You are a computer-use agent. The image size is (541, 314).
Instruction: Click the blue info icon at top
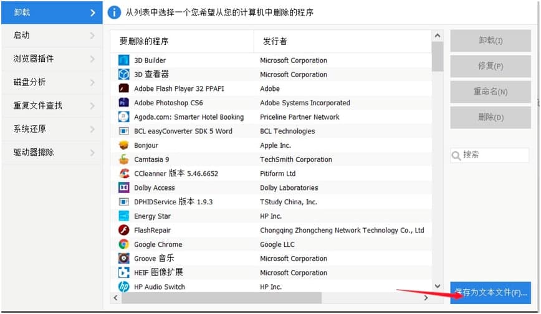click(x=114, y=12)
